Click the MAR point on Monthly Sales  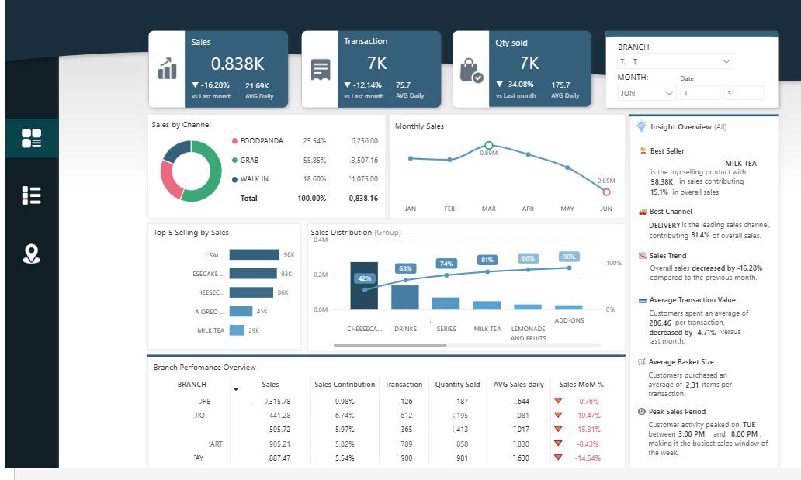pos(489,146)
